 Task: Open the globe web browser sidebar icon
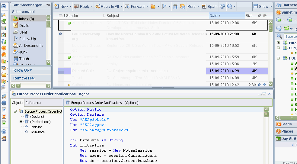click(4, 103)
